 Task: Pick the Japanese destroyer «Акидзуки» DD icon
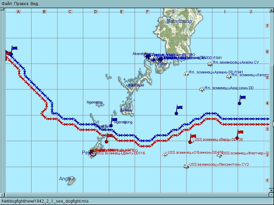[x=202, y=89]
